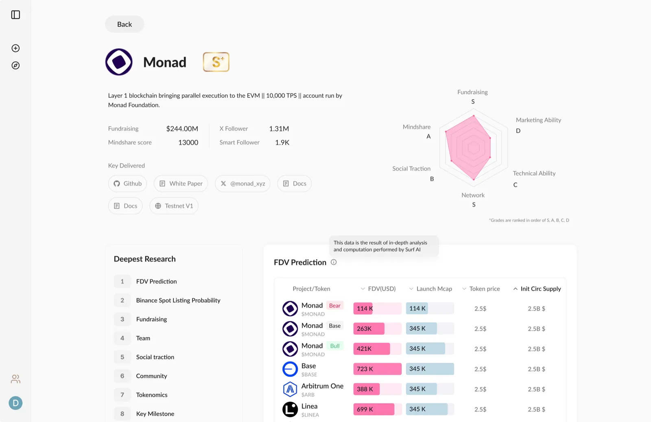This screenshot has height=422, width=651.
Task: Open the users community icon
Action: point(15,379)
